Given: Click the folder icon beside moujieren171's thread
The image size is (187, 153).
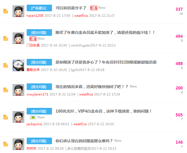Looking at the screenshot, I should [x=5, y=90].
